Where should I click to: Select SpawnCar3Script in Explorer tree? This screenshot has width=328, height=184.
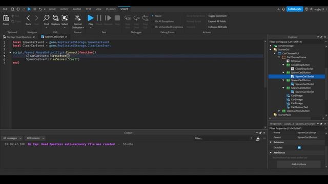point(304,92)
